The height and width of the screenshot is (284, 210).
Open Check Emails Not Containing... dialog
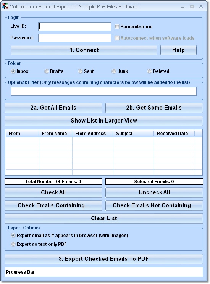[x=154, y=205]
